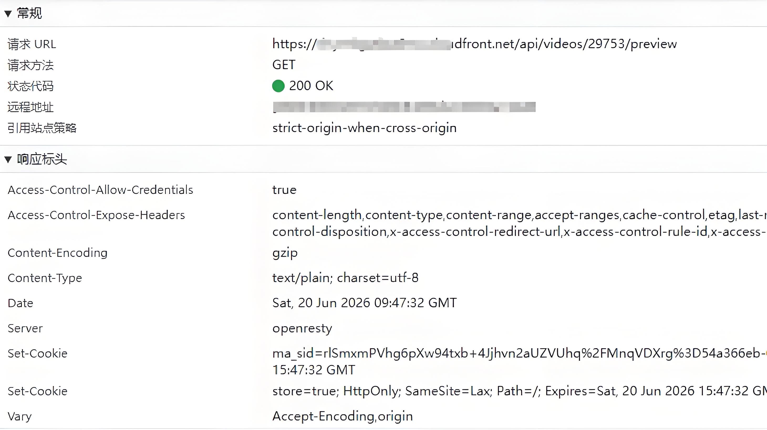
Task: Select the 200 OK status text
Action: [x=311, y=86]
